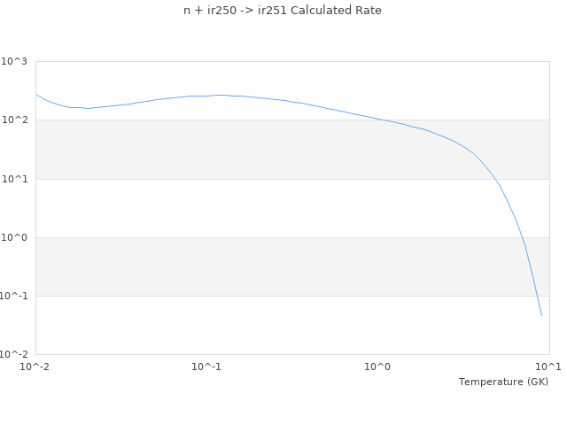567x425 pixels.
Task: Select the 10^2 y-axis tick label
Action: (x=15, y=120)
